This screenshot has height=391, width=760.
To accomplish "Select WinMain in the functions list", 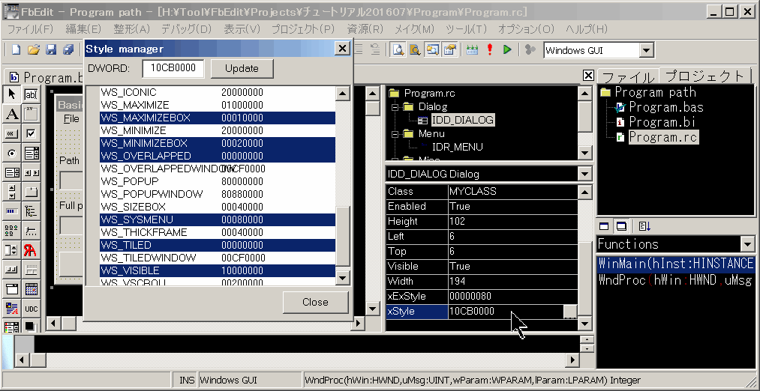I will (676, 264).
